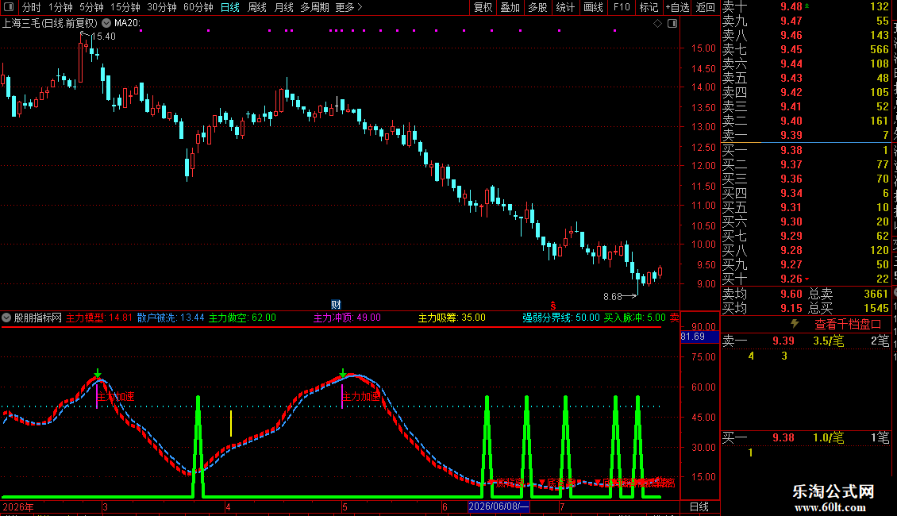The height and width of the screenshot is (516, 897).
Task: Click the 主力冲顶 49.00 label
Action: pos(347,318)
